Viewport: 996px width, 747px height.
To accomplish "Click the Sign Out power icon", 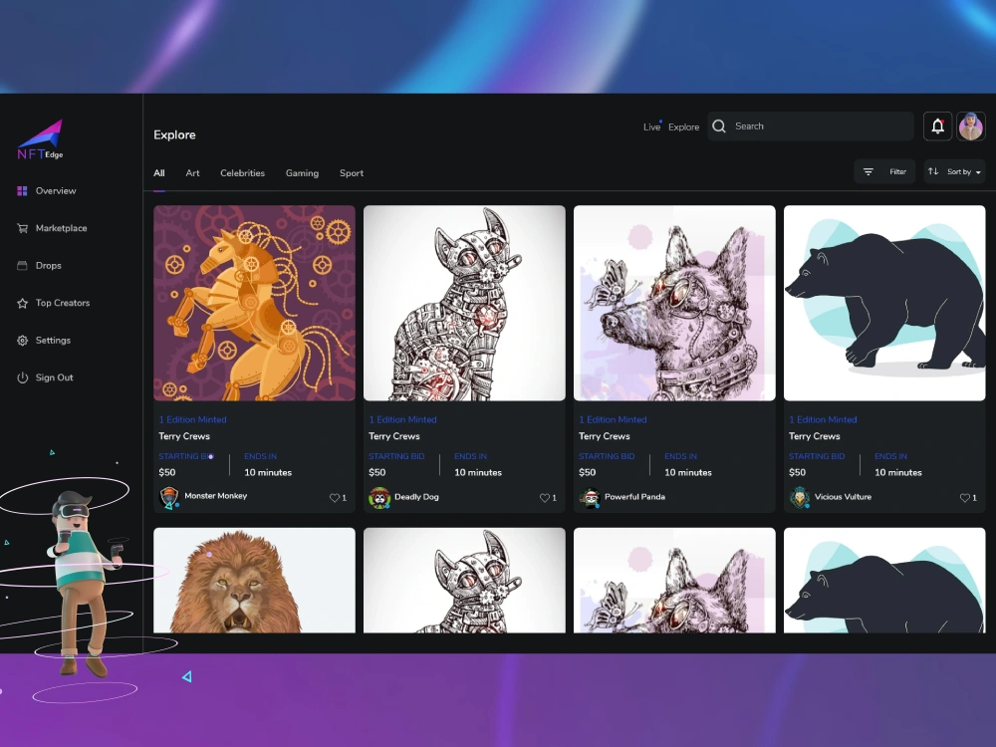I will 22,377.
